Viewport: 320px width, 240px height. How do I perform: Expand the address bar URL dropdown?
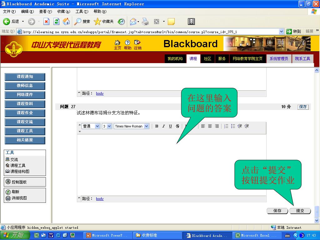coord(282,32)
